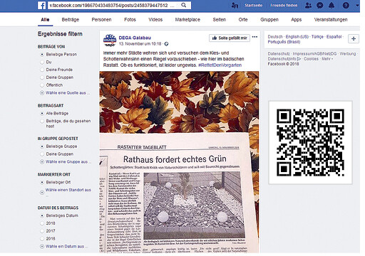This screenshot has height=256, width=365.
Task: Switch to the Beiträge tab
Action: point(71,20)
